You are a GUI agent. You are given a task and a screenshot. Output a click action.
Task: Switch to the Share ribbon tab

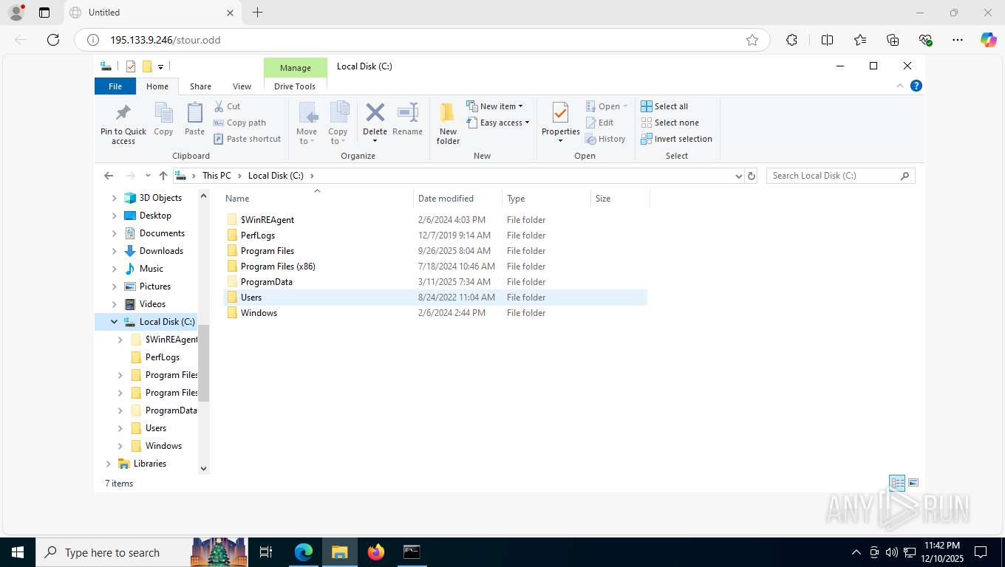(x=200, y=86)
